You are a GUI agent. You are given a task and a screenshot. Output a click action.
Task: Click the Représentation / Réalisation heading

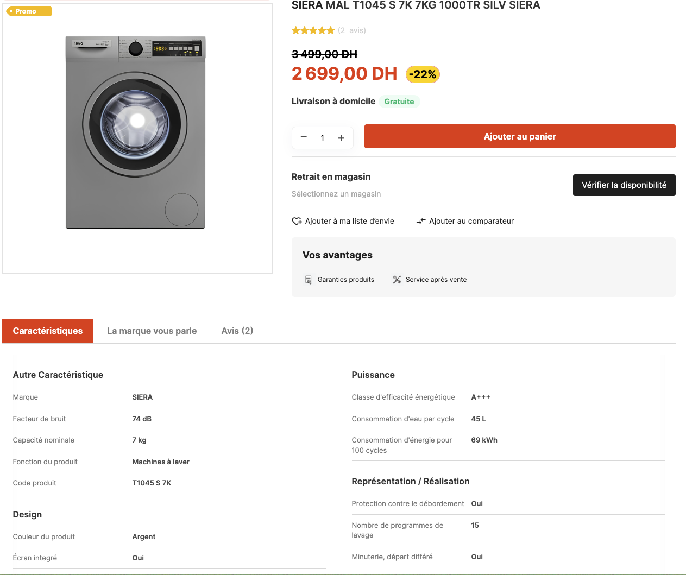[411, 481]
